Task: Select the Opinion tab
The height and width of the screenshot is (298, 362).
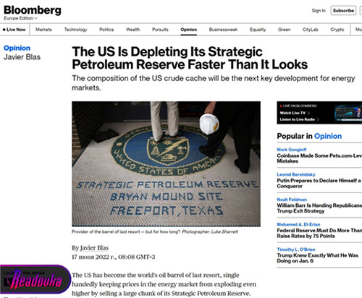Action: coord(189,30)
